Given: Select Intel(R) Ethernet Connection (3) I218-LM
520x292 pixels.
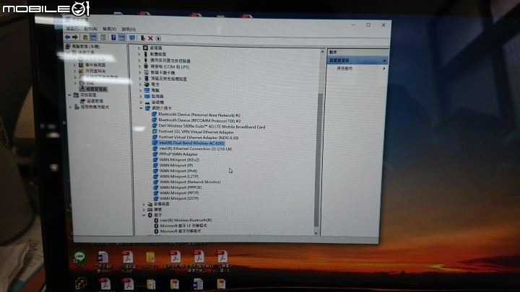Looking at the screenshot, I should [195, 149].
